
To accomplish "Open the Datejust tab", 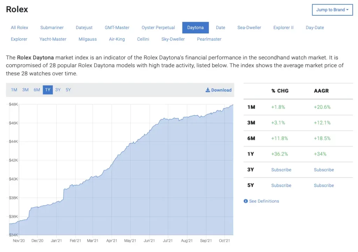I will (x=84, y=28).
